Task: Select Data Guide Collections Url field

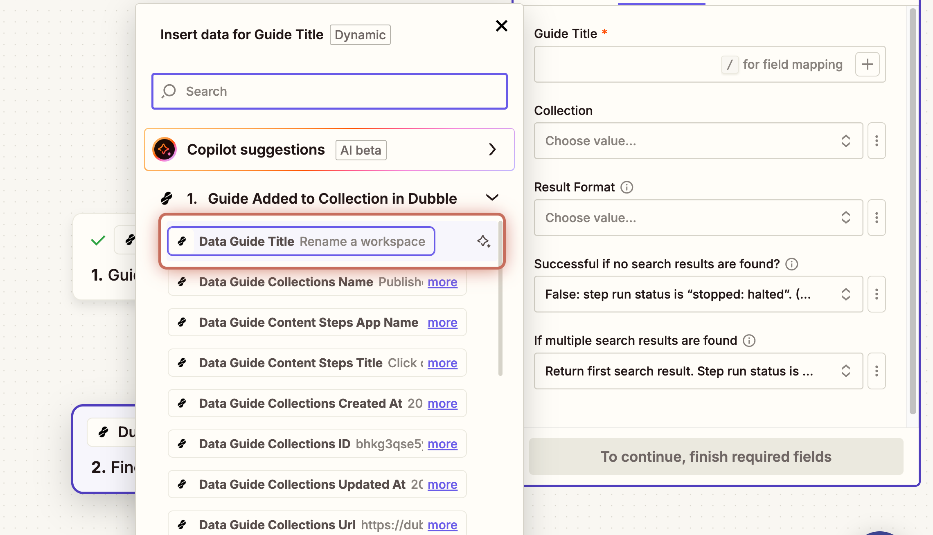Action: (x=317, y=523)
